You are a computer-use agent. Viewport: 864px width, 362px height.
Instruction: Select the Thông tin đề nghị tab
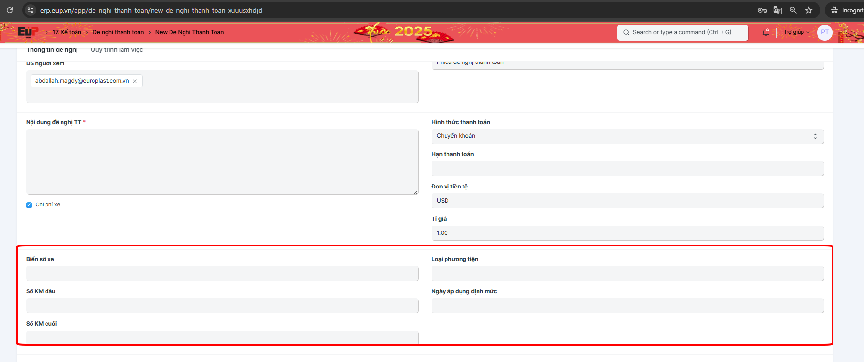(x=52, y=50)
